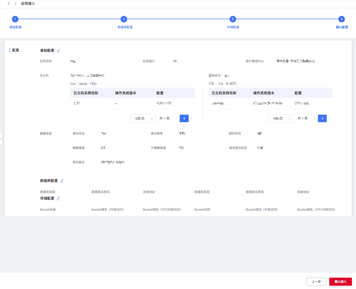Viewport: 356px width, 289px height.
Task: Go back using the header arrow
Action: click(9, 4)
